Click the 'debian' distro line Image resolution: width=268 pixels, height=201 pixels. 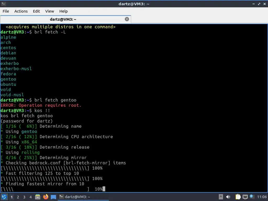pyautogui.click(x=8, y=53)
